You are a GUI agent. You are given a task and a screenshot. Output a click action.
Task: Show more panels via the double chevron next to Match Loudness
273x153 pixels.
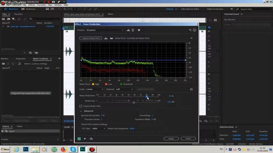coord(59,59)
